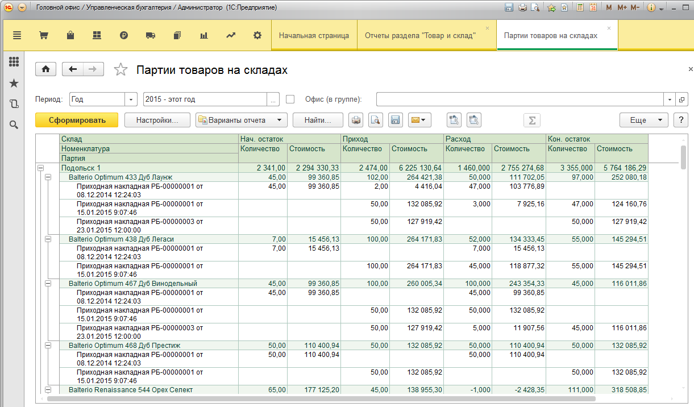Click the Кон. остаток column header
The image size is (694, 407).
tap(597, 139)
